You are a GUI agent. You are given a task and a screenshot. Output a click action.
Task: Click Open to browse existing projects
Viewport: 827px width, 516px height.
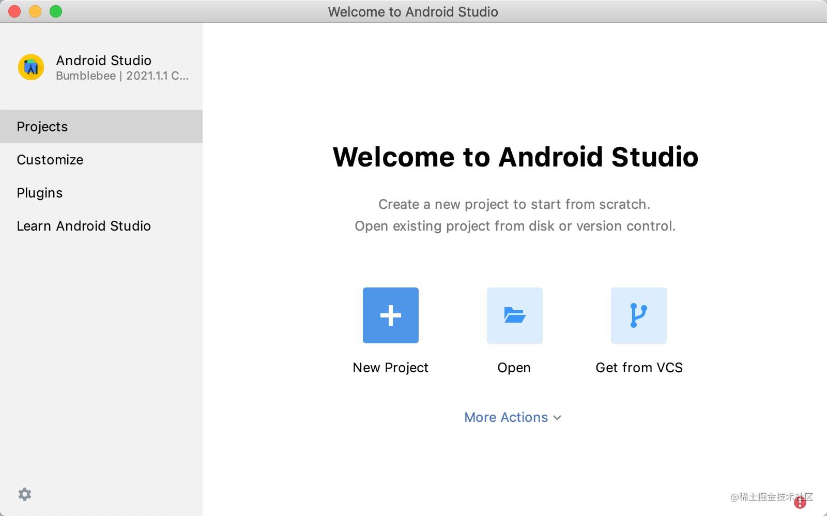pos(513,368)
